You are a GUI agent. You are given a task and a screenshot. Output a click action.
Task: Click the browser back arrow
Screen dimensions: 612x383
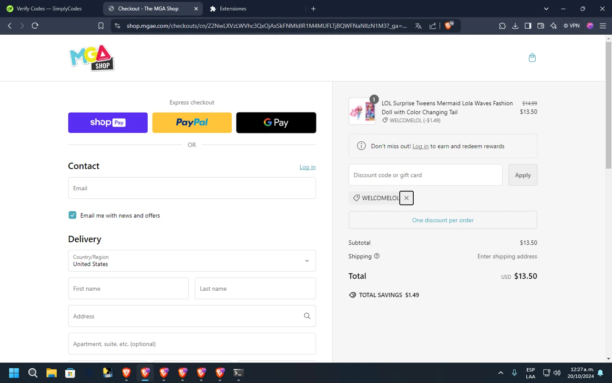coord(10,26)
